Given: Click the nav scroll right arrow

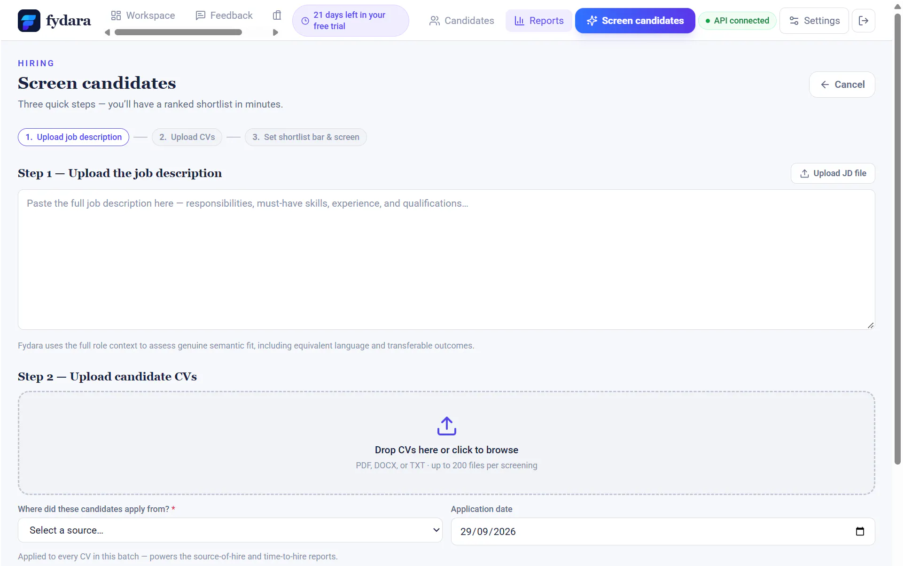Looking at the screenshot, I should (x=275, y=32).
